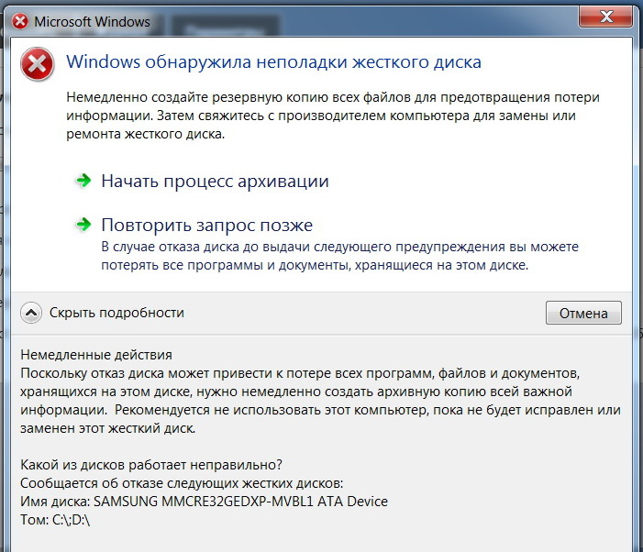This screenshot has width=643, height=552.
Task: Click the green arrow beside Начать процесс архивации
Action: coord(84,181)
